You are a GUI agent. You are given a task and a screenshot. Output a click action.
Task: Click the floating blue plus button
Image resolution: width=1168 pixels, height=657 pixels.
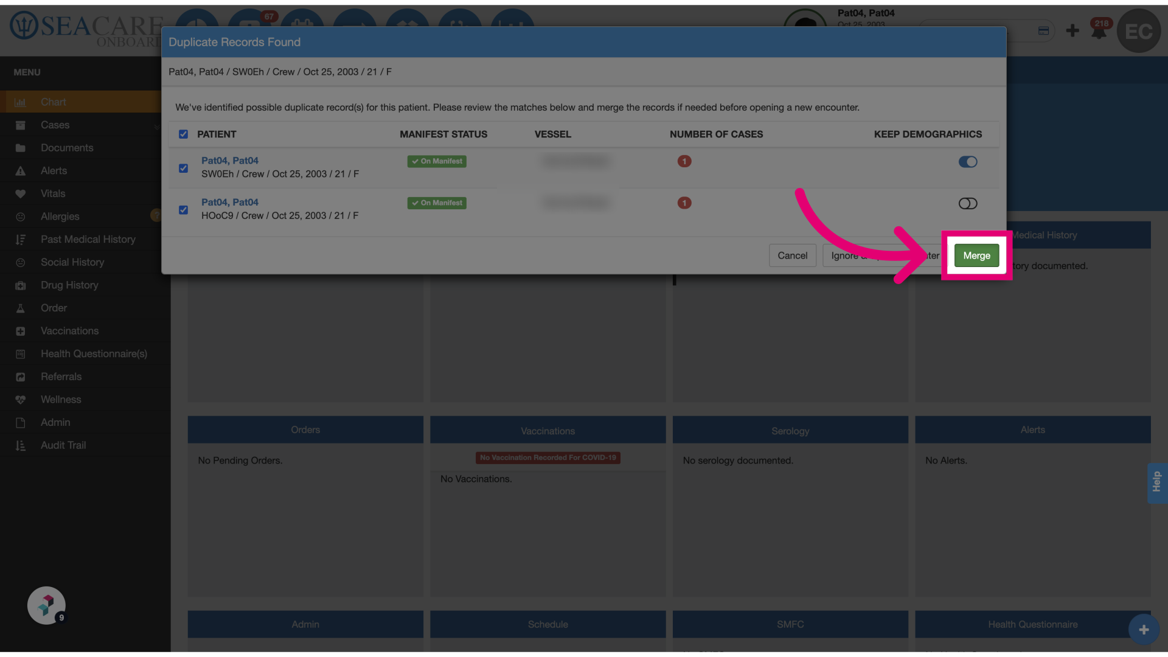[x=1144, y=630]
